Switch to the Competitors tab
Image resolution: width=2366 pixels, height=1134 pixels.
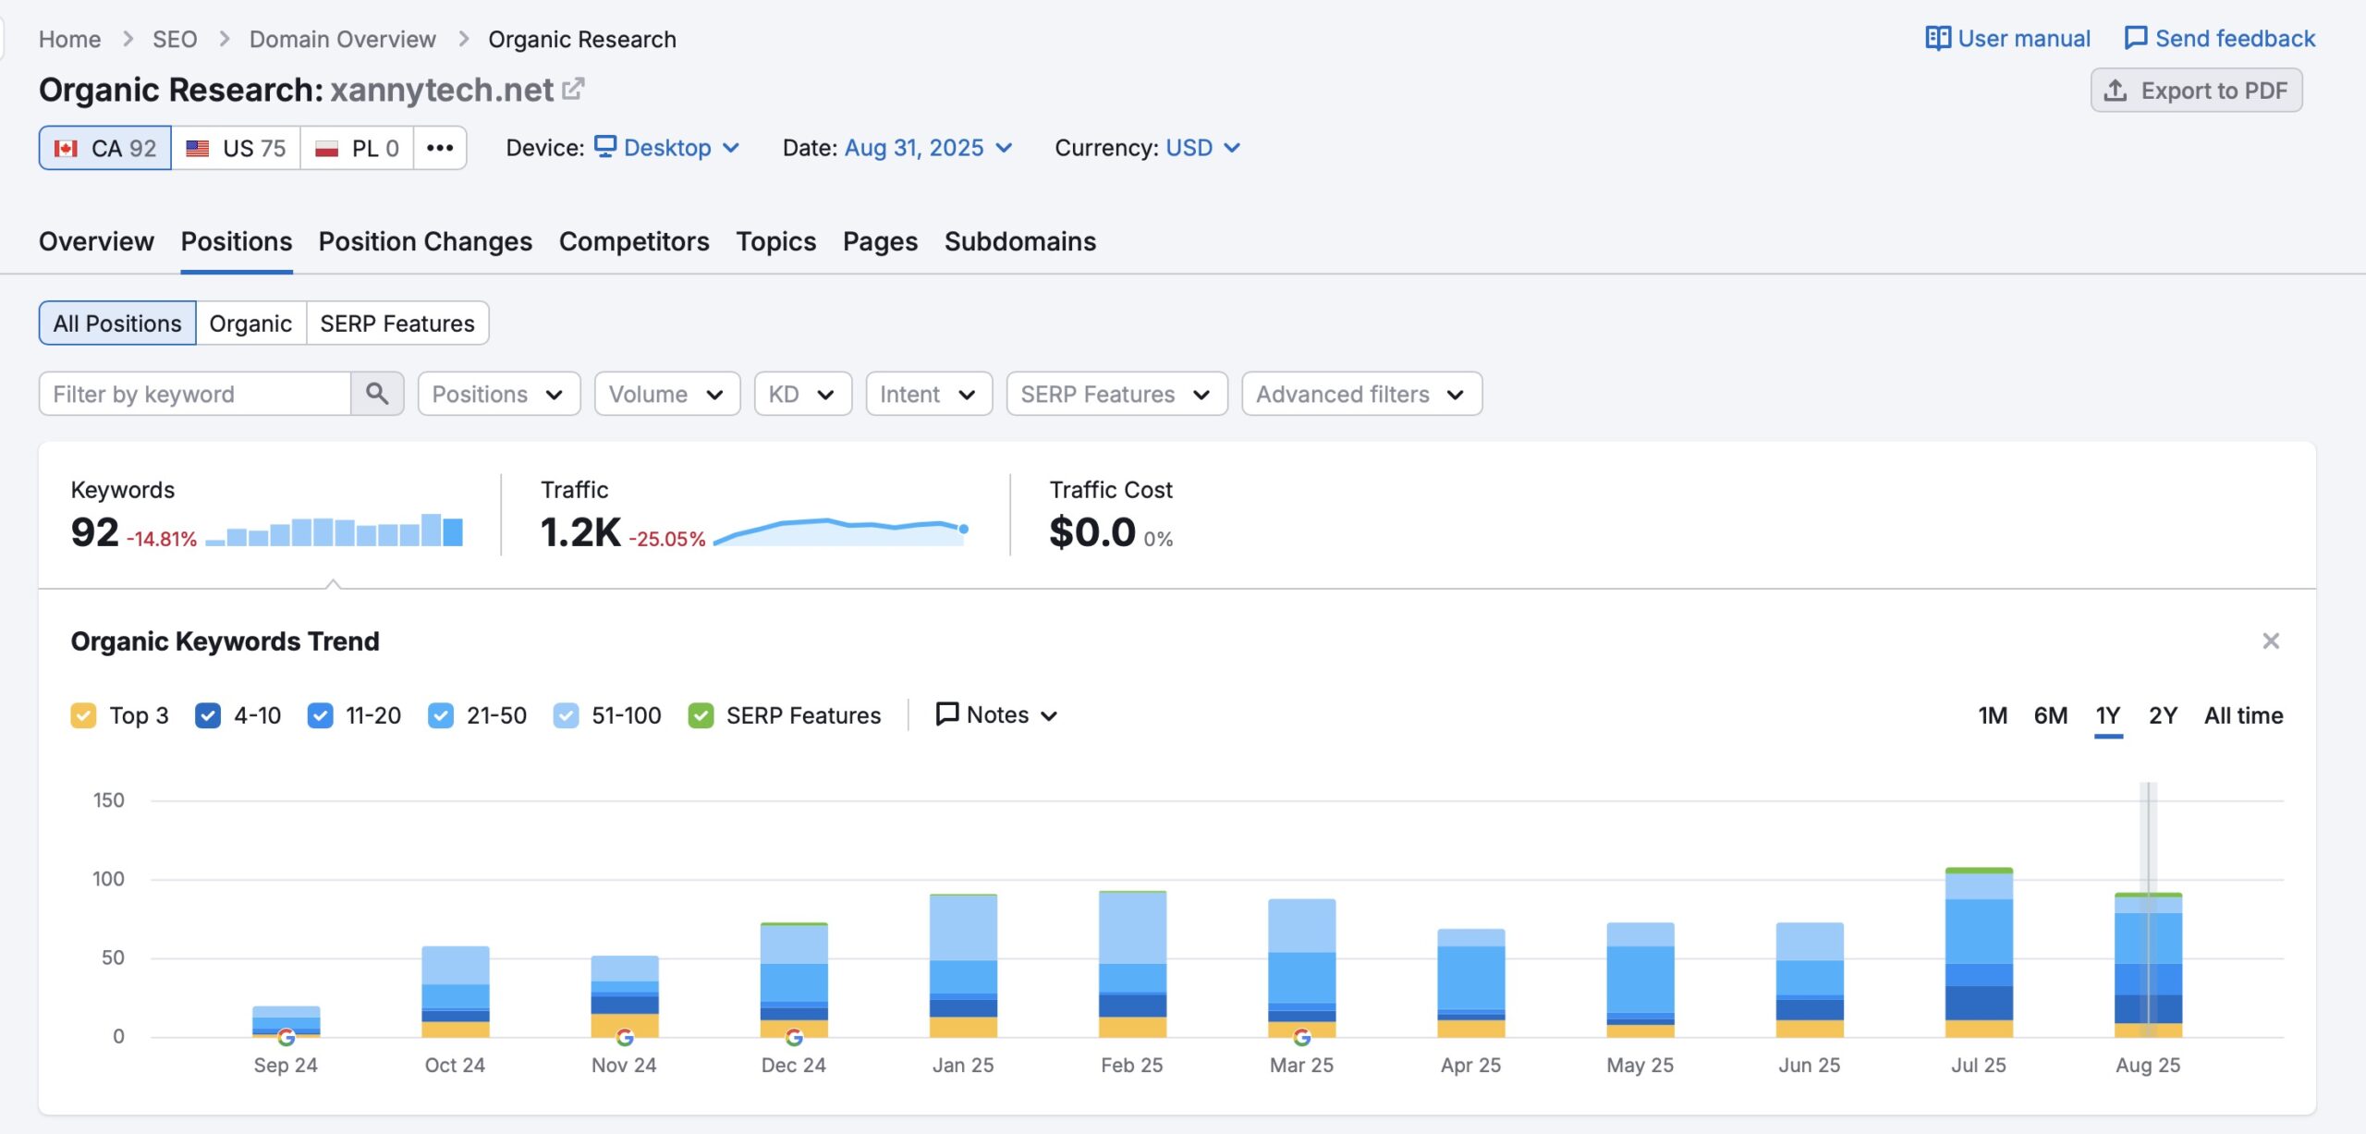(x=634, y=241)
